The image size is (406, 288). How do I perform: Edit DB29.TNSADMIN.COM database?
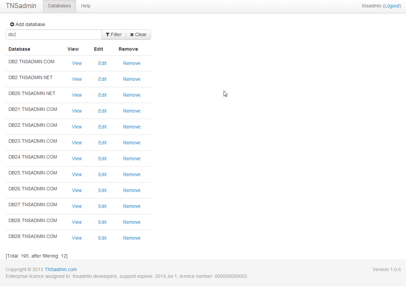102,238
